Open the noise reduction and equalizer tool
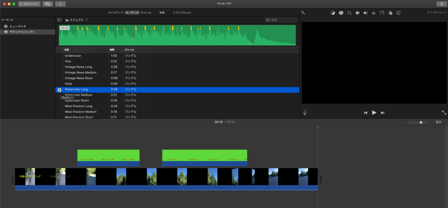 point(374,13)
